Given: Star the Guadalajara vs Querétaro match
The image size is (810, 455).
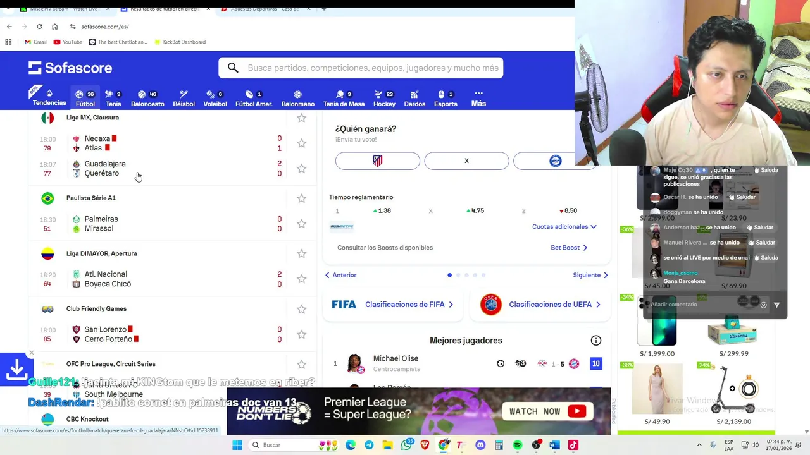Looking at the screenshot, I should click(301, 169).
